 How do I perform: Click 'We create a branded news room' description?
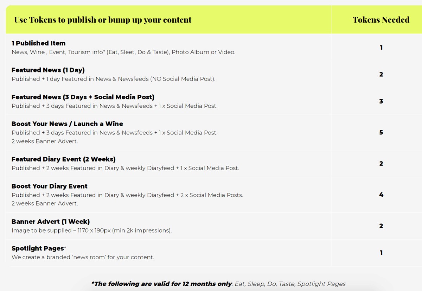tap(83, 257)
